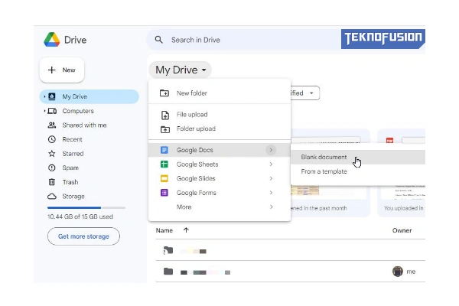459x306 pixels.
Task: Open the Spam section
Action: pos(70,168)
